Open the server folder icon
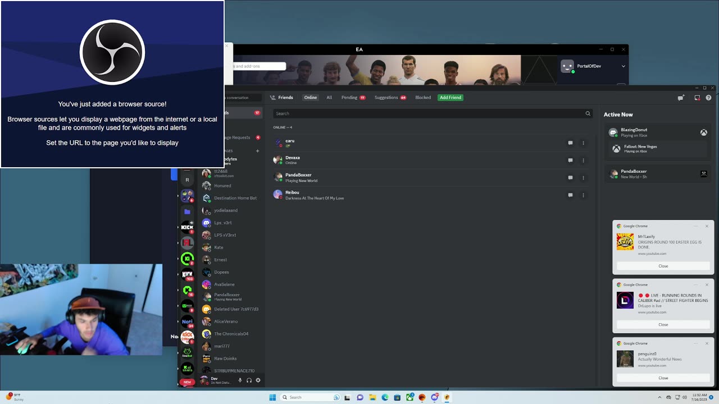 click(187, 212)
